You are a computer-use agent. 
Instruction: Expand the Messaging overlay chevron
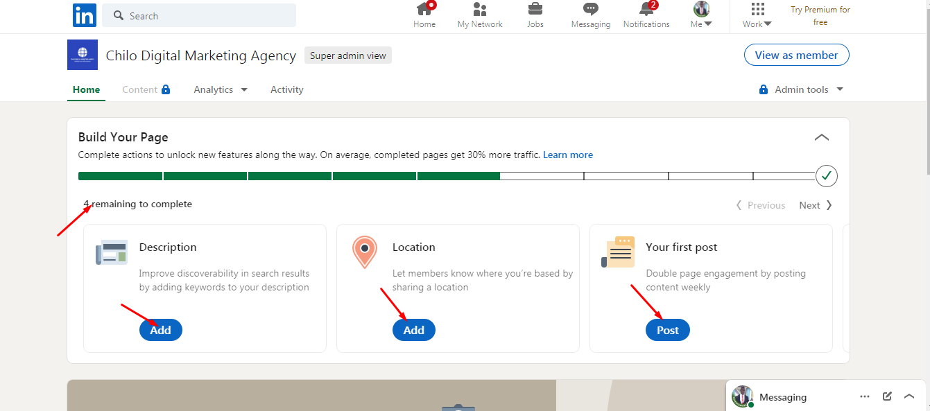(x=909, y=396)
